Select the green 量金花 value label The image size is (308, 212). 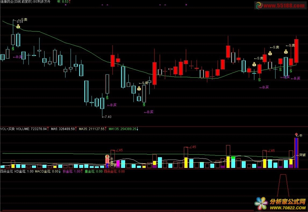pyautogui.click(x=93, y=171)
